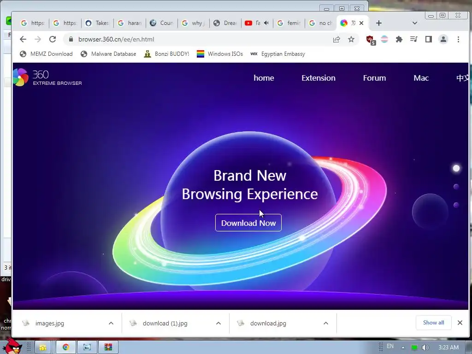Click the EN language indicator
This screenshot has height=354, width=472.
pos(390,346)
